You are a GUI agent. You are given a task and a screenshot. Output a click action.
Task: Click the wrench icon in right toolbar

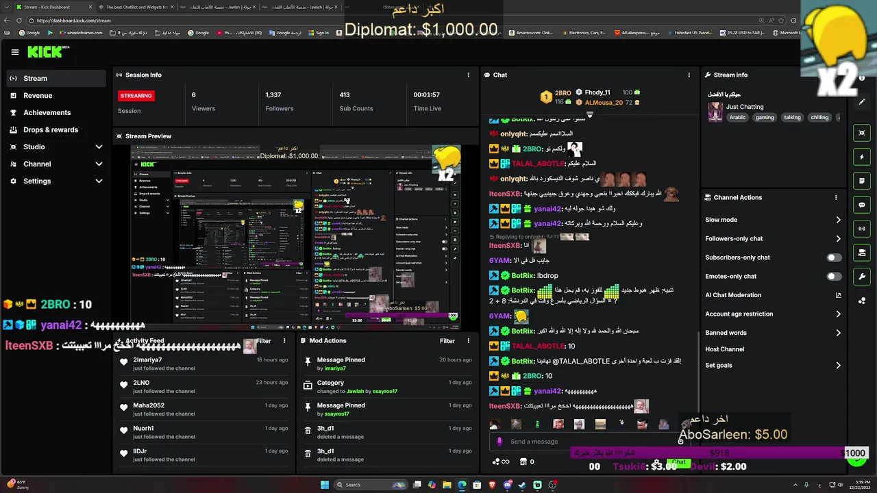click(862, 277)
